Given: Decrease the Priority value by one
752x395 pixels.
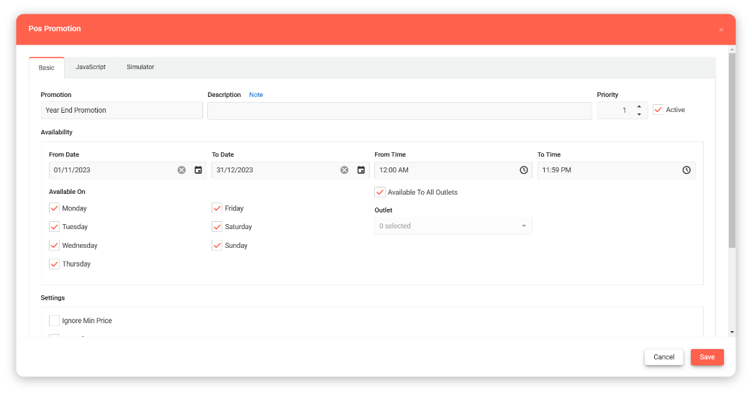Looking at the screenshot, I should [639, 114].
